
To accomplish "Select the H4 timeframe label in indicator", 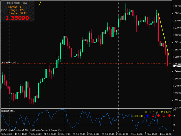I will [152, 112].
